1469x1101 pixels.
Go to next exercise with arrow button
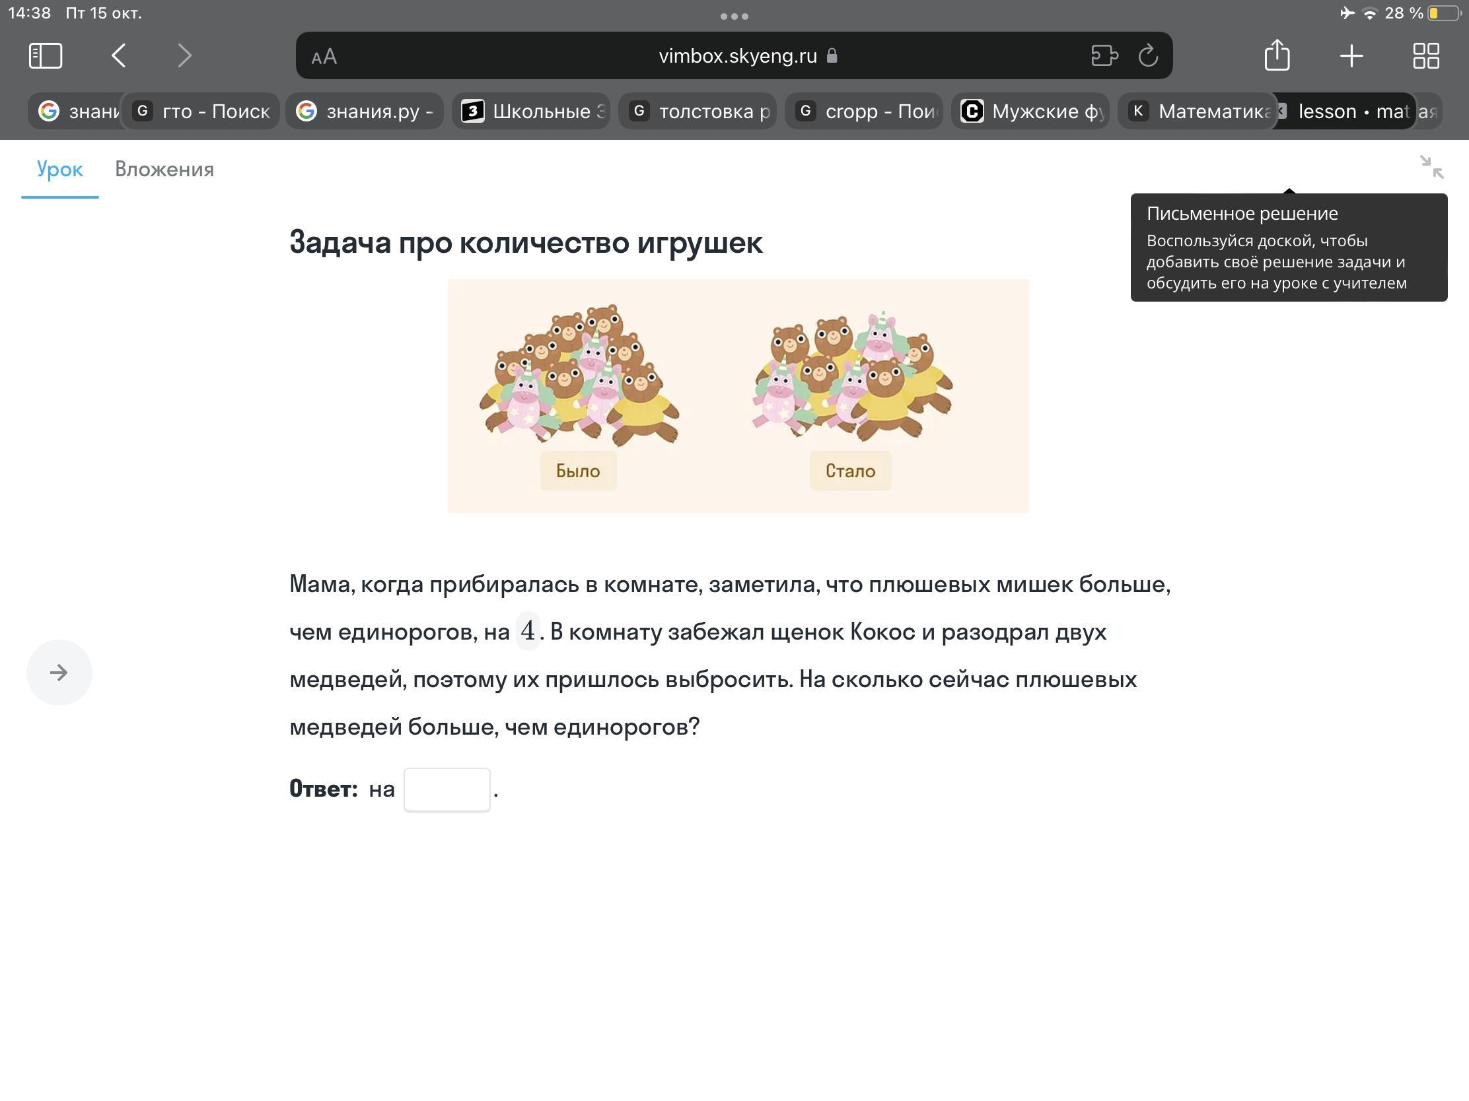click(x=59, y=672)
